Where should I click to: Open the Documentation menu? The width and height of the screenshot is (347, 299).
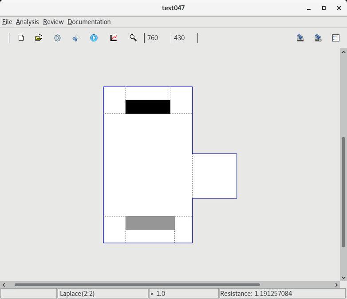(x=89, y=22)
